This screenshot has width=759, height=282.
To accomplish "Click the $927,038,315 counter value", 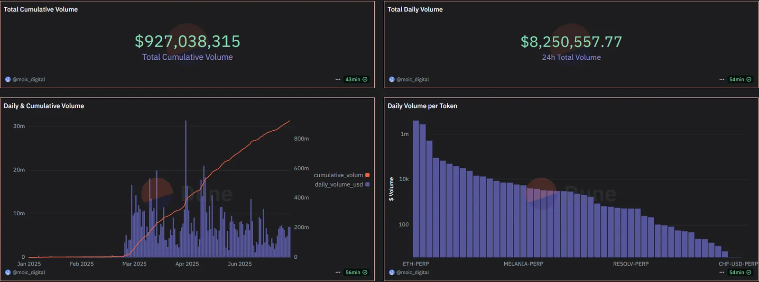I will (187, 41).
